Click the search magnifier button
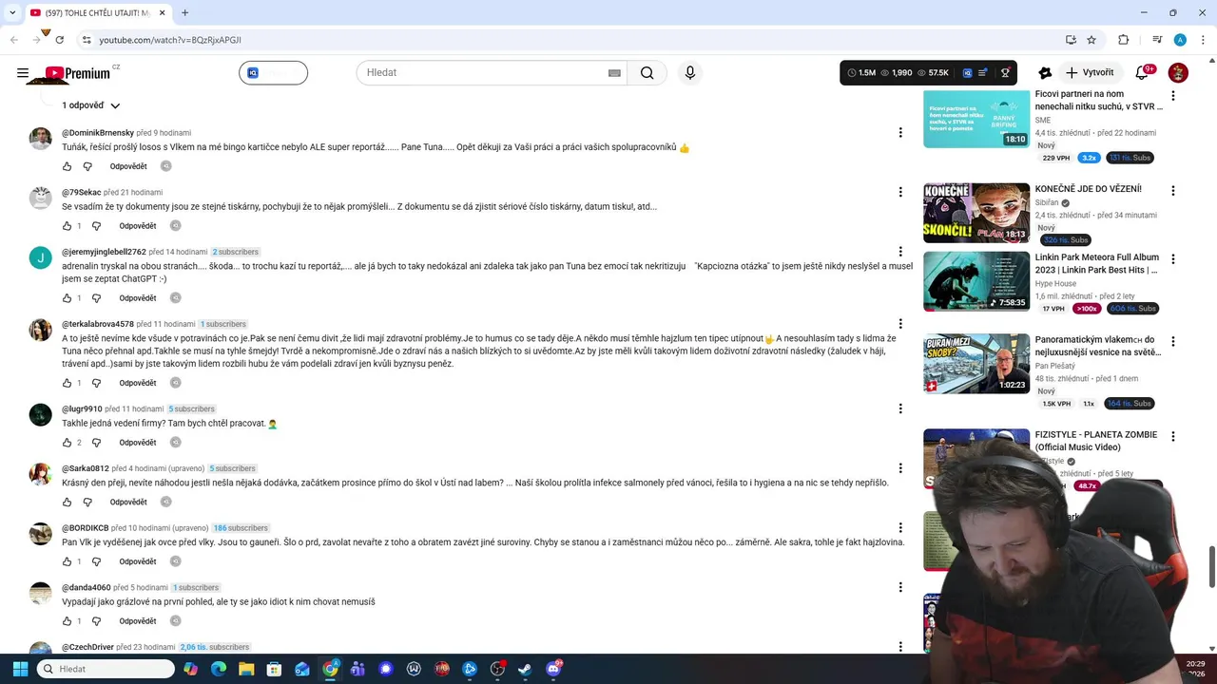This screenshot has width=1217, height=684. tap(647, 73)
